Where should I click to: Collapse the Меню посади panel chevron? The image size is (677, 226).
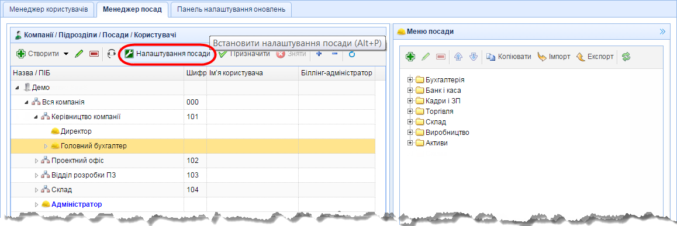pos(663,32)
